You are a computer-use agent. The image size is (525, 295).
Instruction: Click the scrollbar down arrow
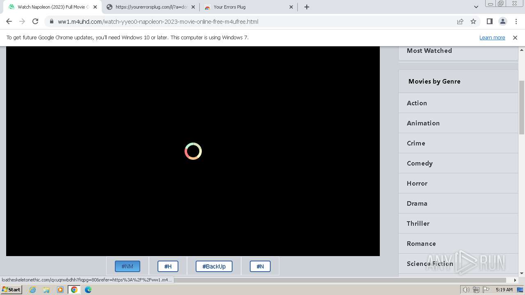click(x=522, y=273)
